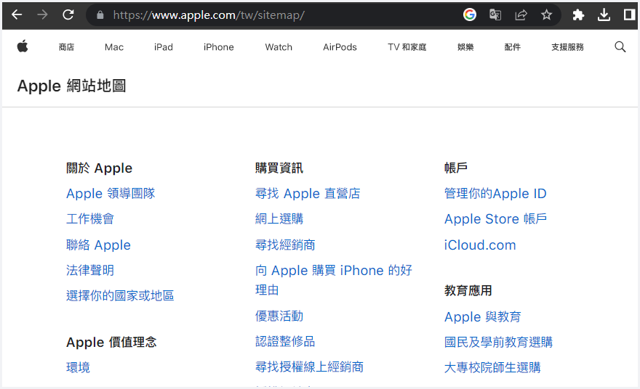Click the address bar URL
This screenshot has height=389, width=640.
coord(209,15)
